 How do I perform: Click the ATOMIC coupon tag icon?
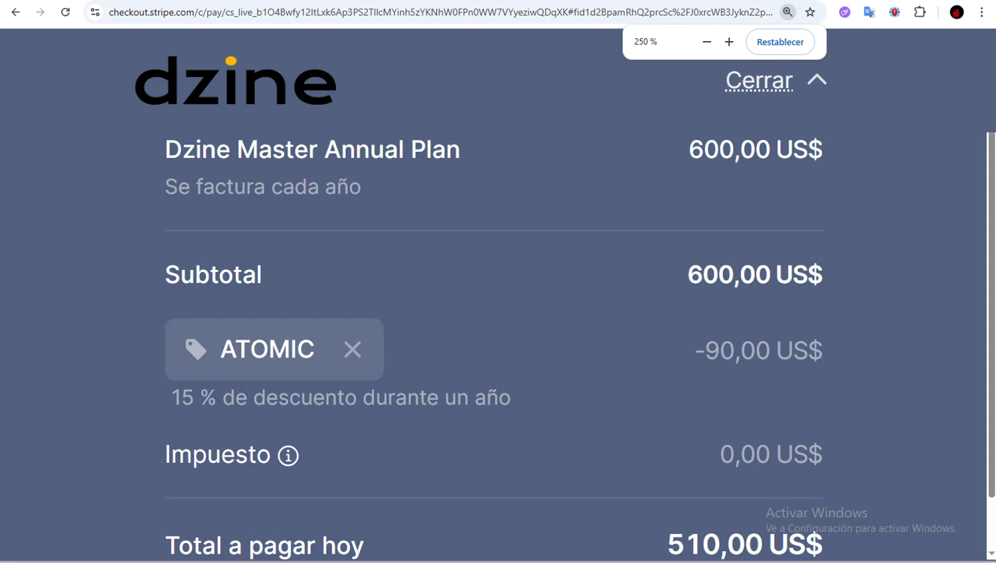click(196, 349)
